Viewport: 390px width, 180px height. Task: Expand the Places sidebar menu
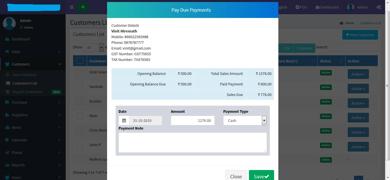point(33,152)
